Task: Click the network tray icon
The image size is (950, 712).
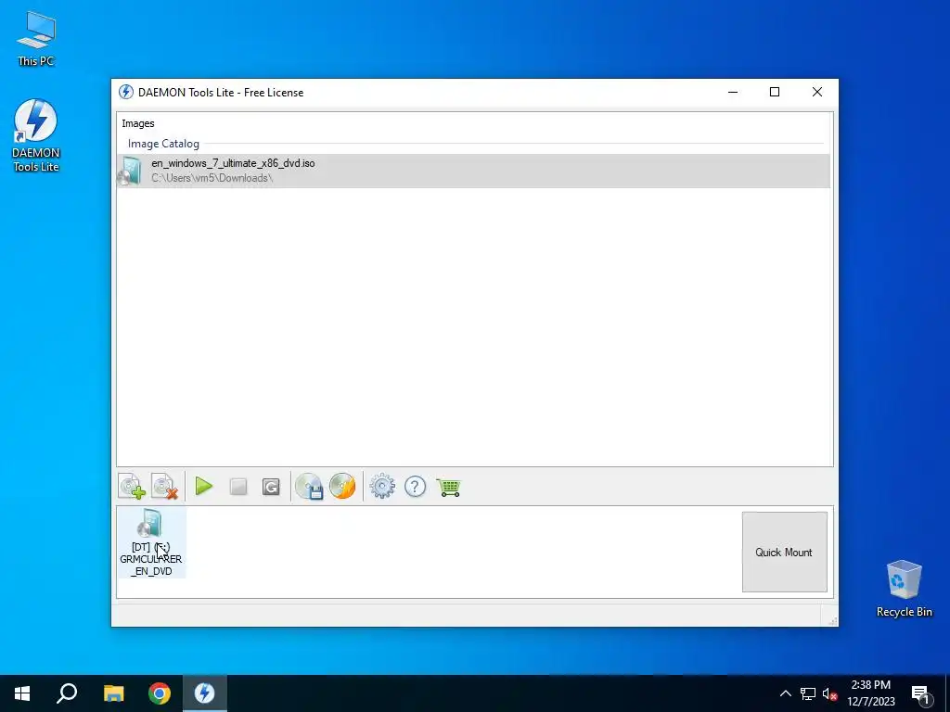Action: [808, 693]
